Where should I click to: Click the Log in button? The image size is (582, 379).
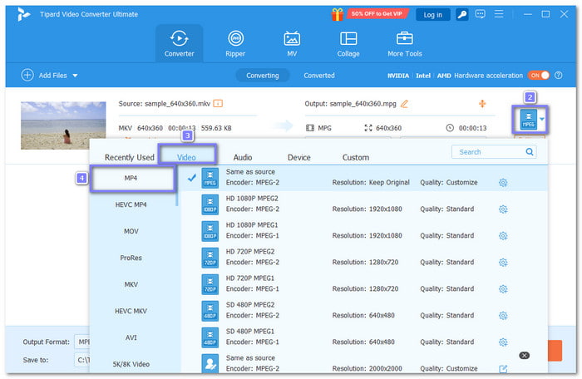click(x=433, y=14)
